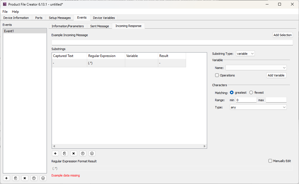Click the Add Selection button
This screenshot has width=299, height=184.
click(x=282, y=35)
